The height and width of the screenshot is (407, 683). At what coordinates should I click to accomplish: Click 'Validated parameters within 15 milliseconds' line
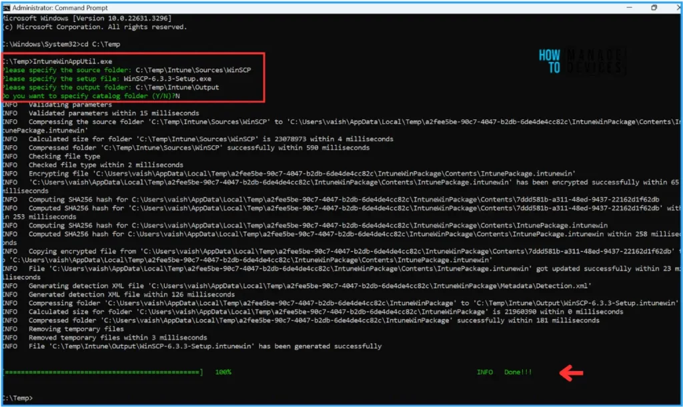click(x=101, y=113)
